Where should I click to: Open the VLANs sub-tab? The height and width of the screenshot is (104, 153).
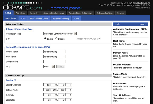pyautogui.click(x=76, y=18)
